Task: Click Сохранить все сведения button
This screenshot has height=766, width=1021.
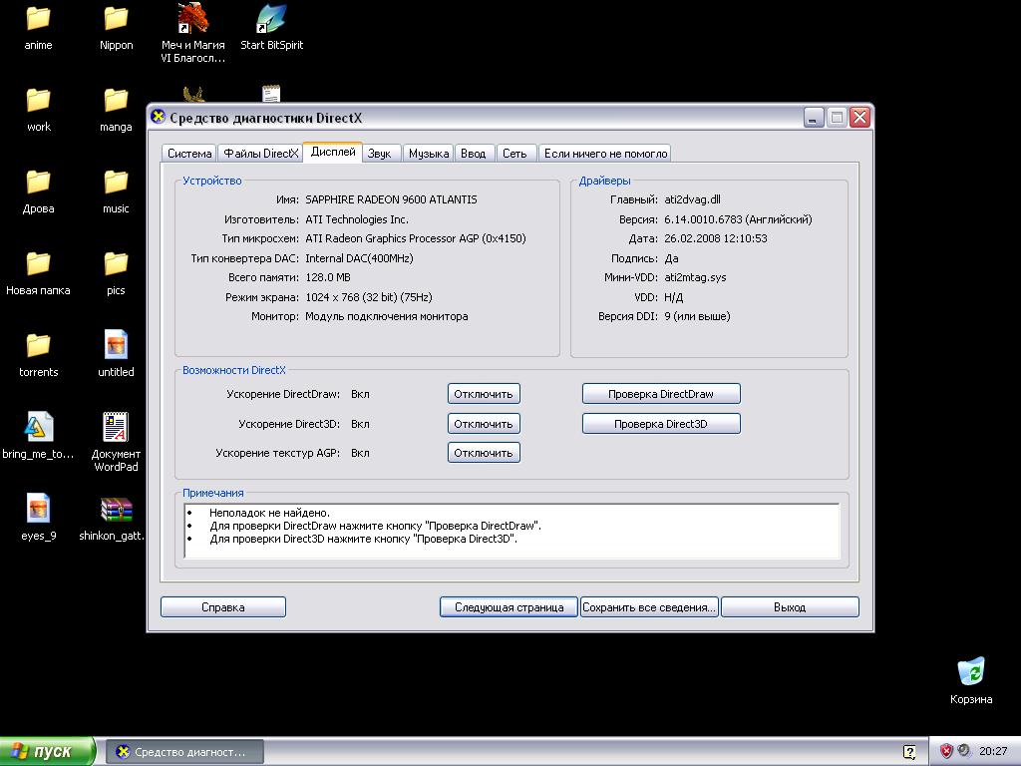Action: pos(648,607)
